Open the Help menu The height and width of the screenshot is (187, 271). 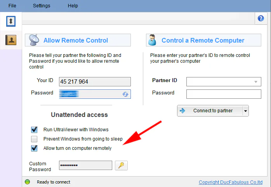point(73,6)
